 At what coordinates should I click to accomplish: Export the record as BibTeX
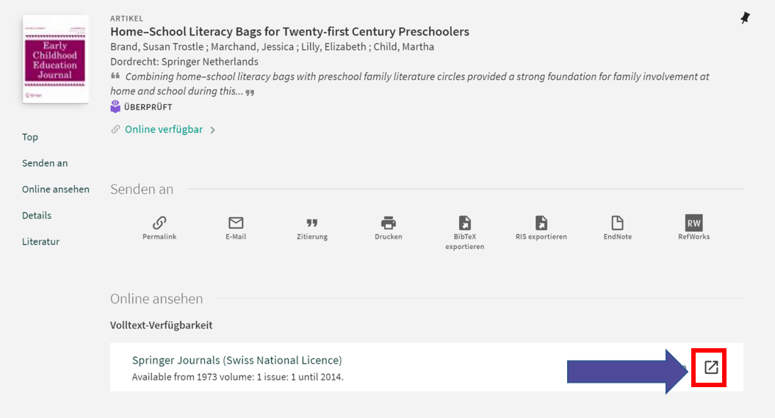click(x=464, y=223)
